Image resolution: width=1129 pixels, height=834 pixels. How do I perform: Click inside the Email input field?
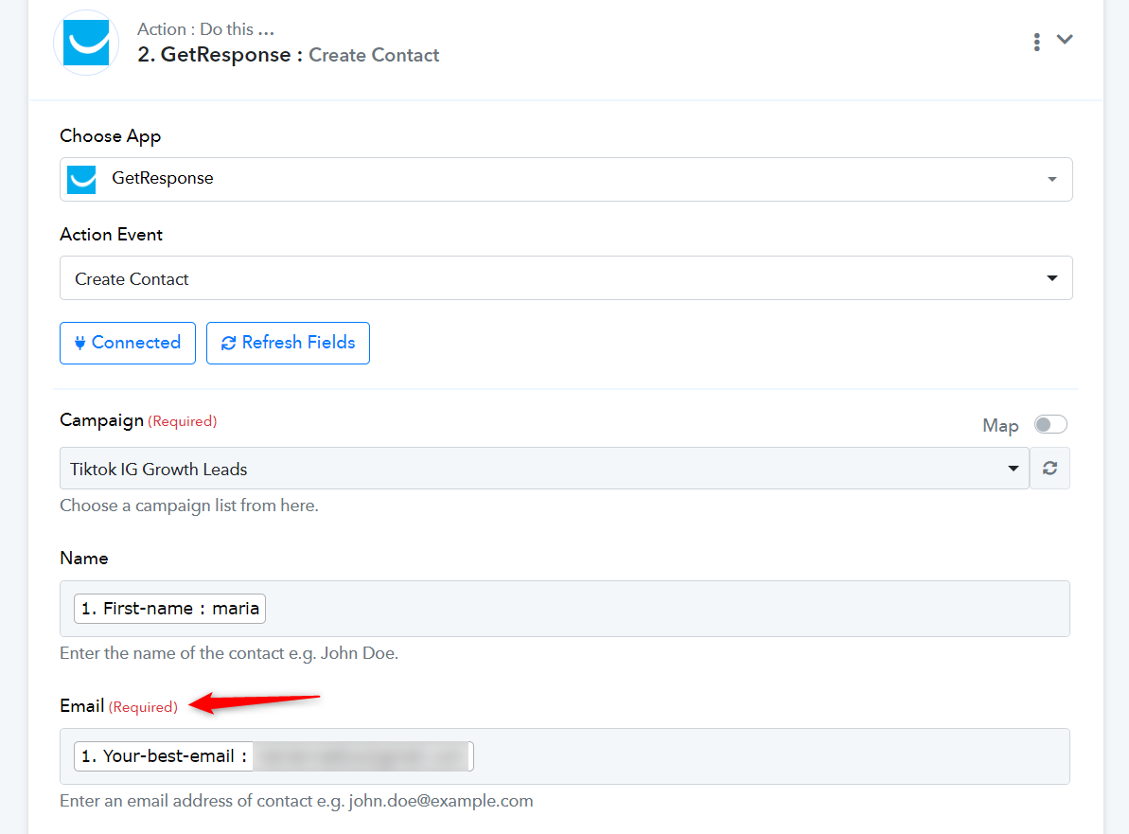point(564,756)
